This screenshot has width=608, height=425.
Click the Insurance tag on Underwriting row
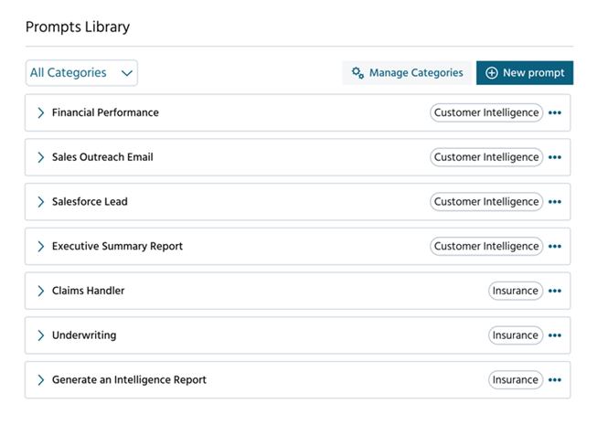click(516, 335)
